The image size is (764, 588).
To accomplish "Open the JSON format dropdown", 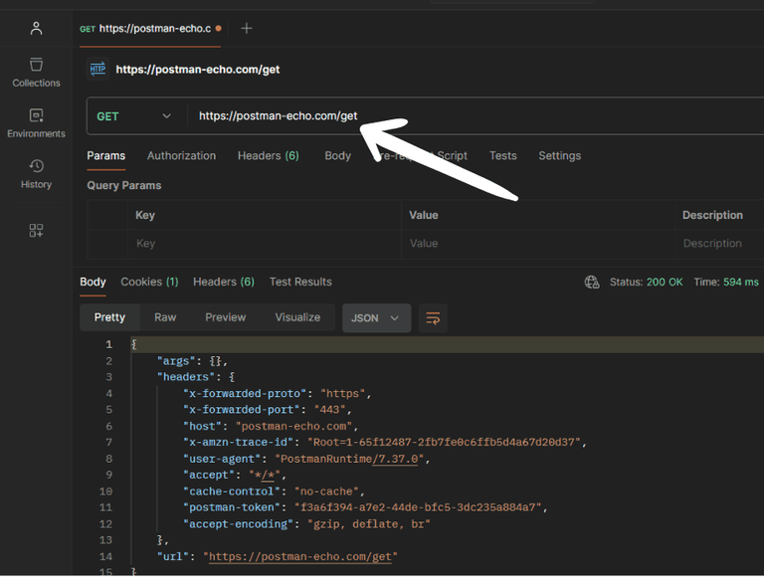I will click(x=375, y=317).
